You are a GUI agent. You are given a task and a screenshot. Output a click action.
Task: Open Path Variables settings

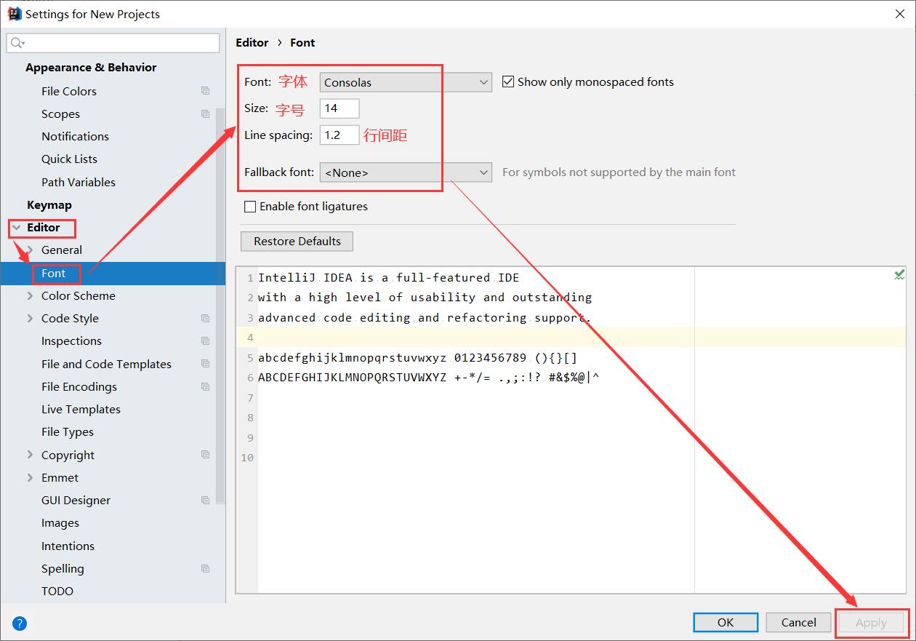pos(79,182)
